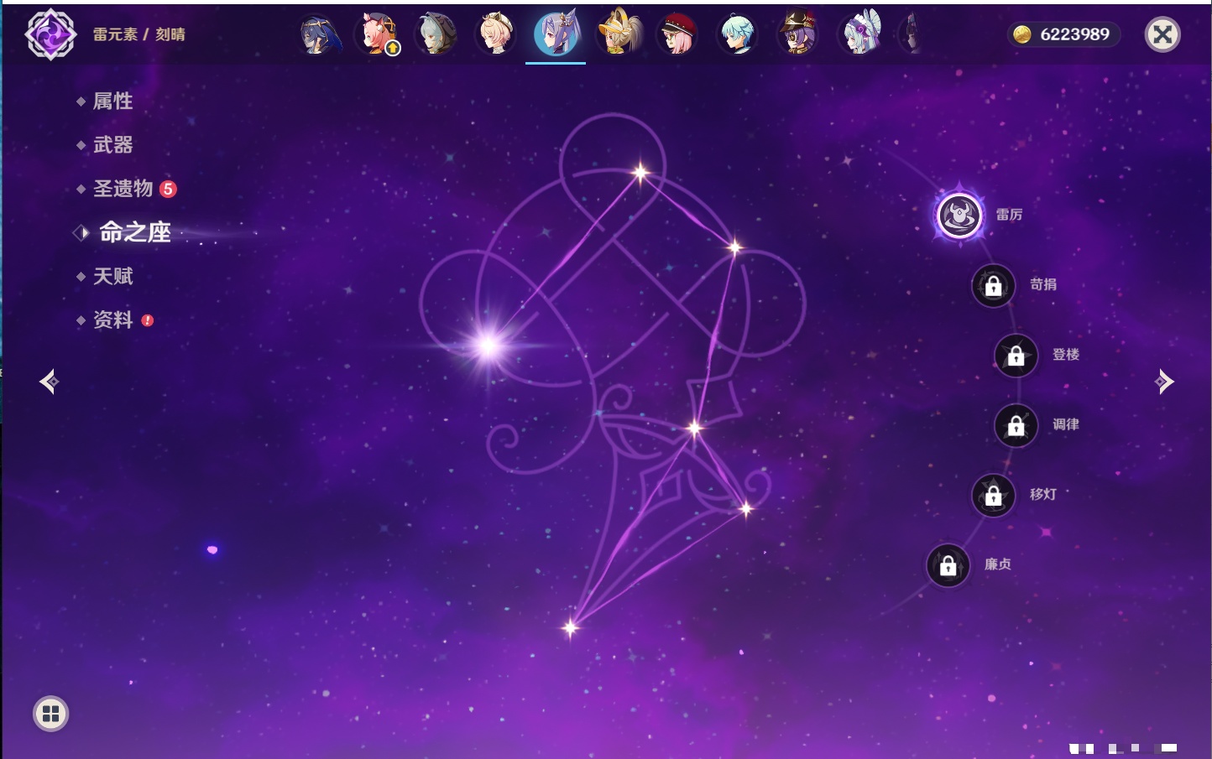Pick the white-haired maid character portrait
1212x759 pixels.
tap(860, 34)
